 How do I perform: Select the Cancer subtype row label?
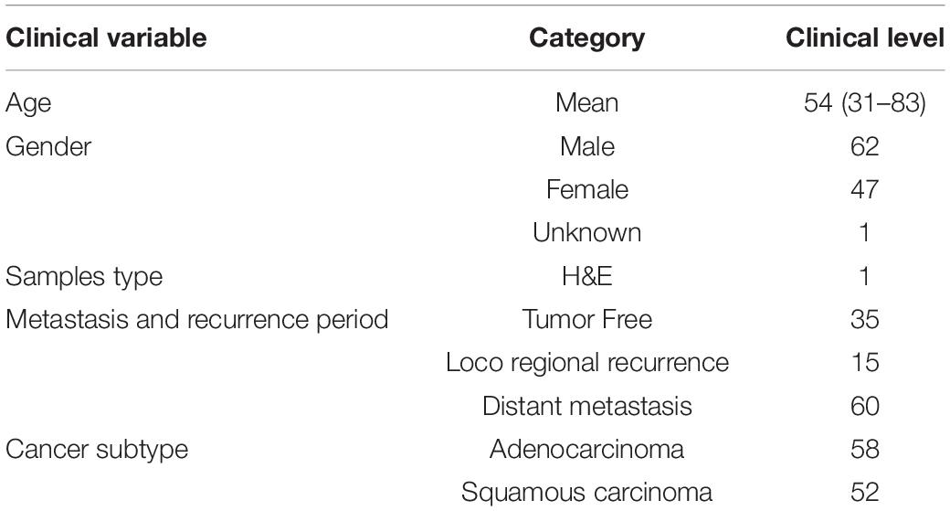click(x=97, y=450)
